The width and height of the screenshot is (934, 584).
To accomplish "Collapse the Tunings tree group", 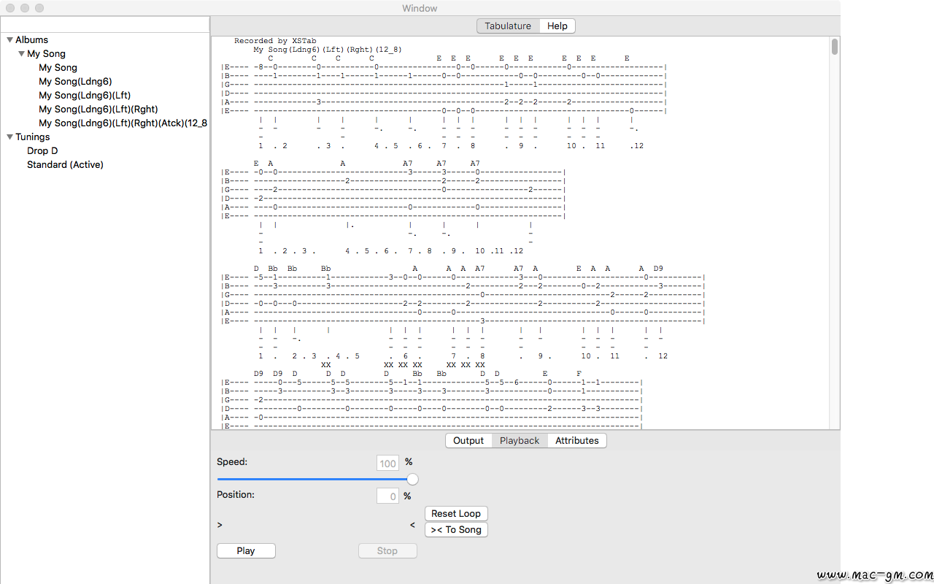I will pyautogui.click(x=9, y=137).
